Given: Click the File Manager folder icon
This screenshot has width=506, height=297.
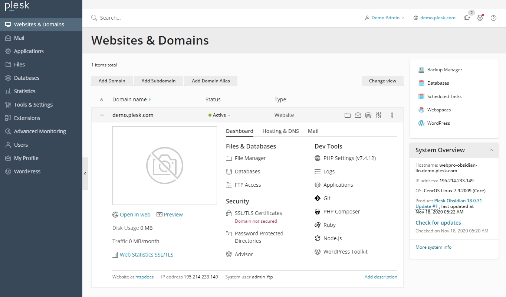Looking at the screenshot, I should coord(229,158).
